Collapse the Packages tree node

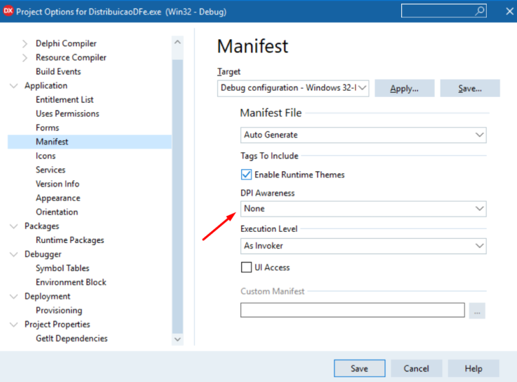14,226
